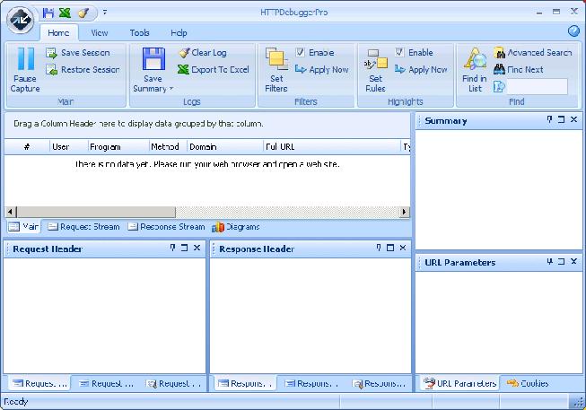Click the Domain column header
The height and width of the screenshot is (410, 586).
(225, 147)
